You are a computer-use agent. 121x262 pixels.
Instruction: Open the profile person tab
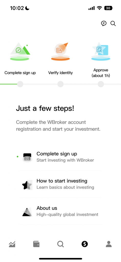click(x=109, y=244)
